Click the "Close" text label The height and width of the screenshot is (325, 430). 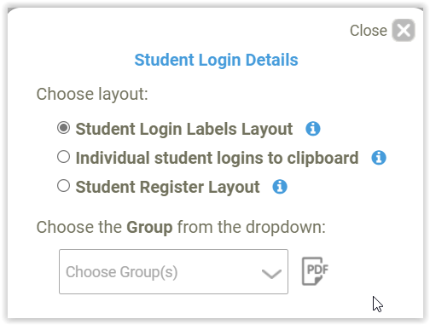coord(369,31)
